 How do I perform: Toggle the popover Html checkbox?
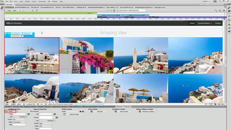(40, 121)
